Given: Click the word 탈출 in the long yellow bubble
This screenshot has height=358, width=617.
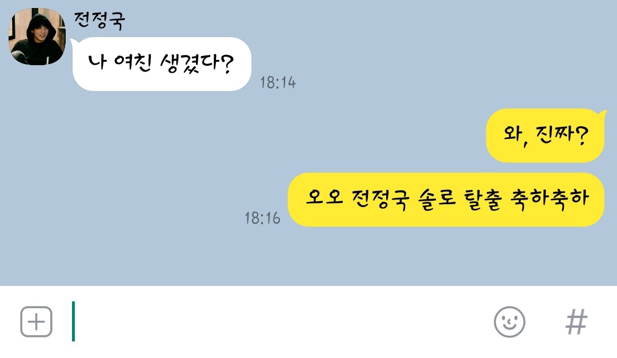Looking at the screenshot, I should point(483,199).
